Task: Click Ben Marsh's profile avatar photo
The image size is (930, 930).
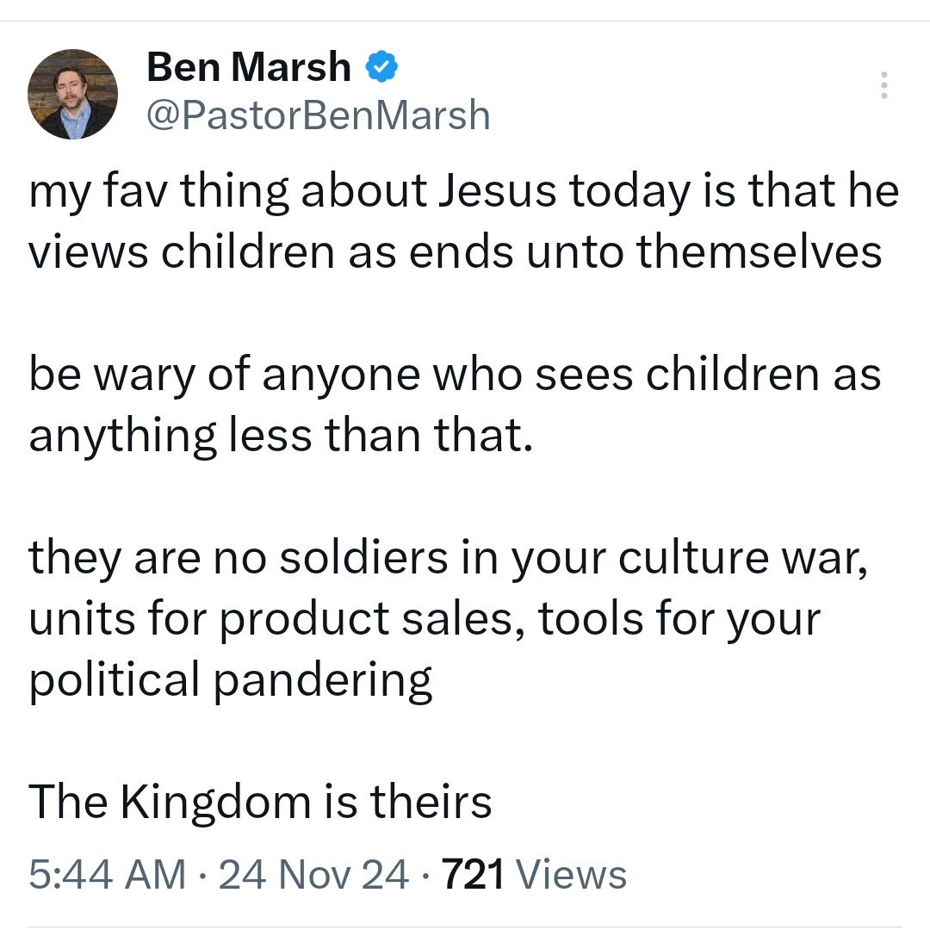Action: 72,95
